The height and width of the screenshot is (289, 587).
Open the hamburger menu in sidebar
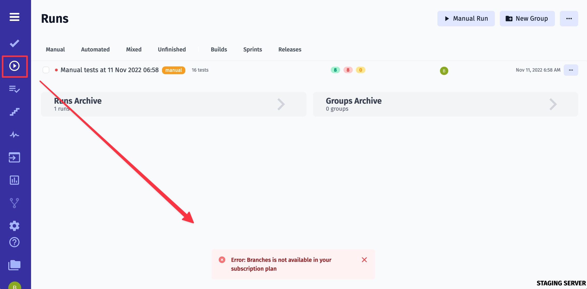(14, 17)
